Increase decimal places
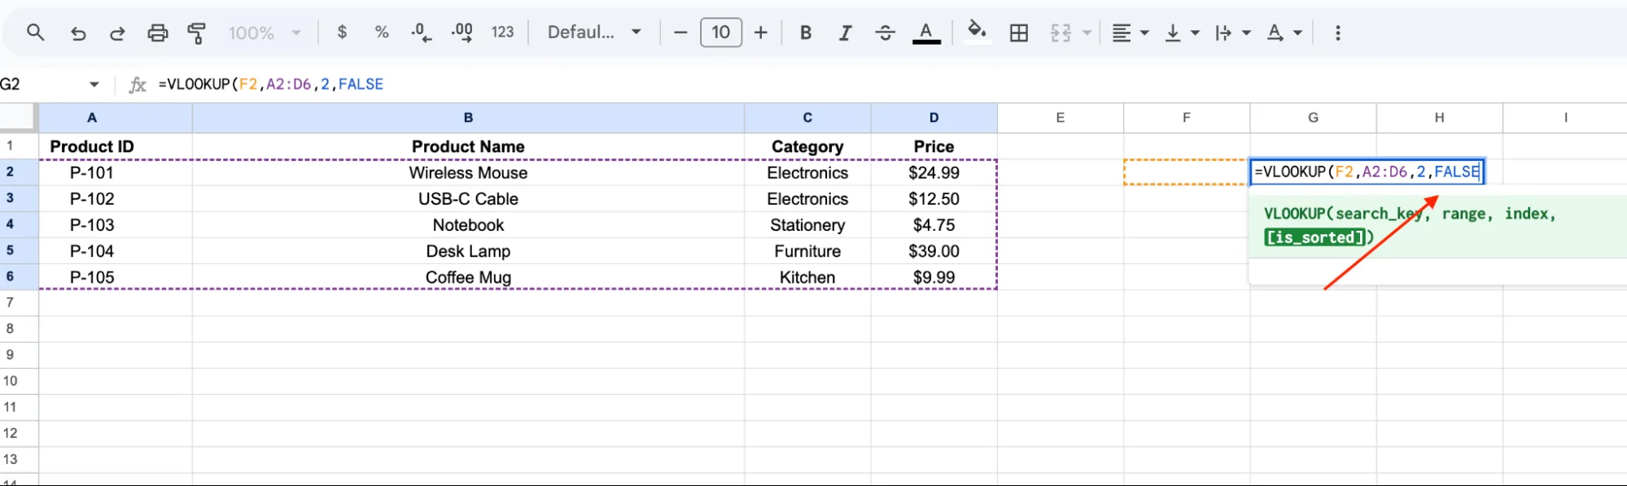This screenshot has width=1627, height=486. pyautogui.click(x=462, y=33)
